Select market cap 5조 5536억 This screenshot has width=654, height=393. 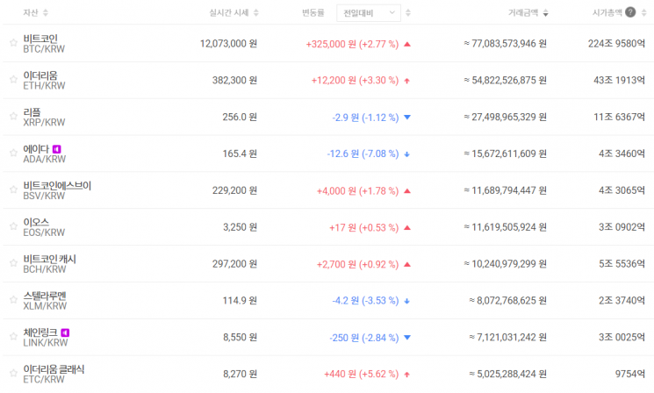pyautogui.click(x=622, y=264)
